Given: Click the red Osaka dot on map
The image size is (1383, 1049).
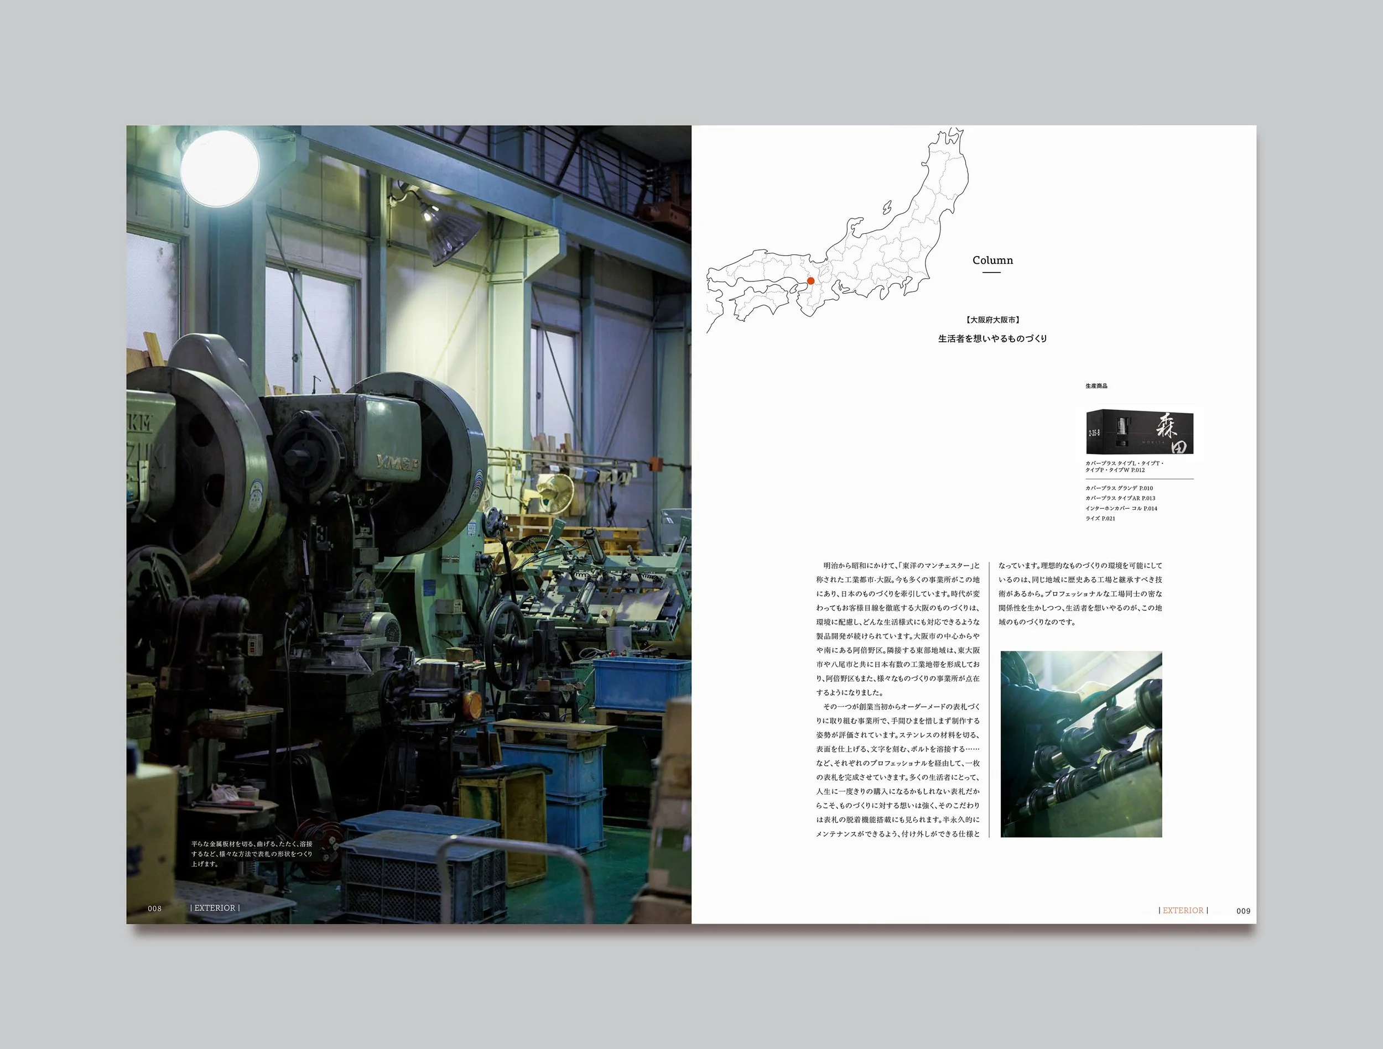Looking at the screenshot, I should (x=810, y=281).
